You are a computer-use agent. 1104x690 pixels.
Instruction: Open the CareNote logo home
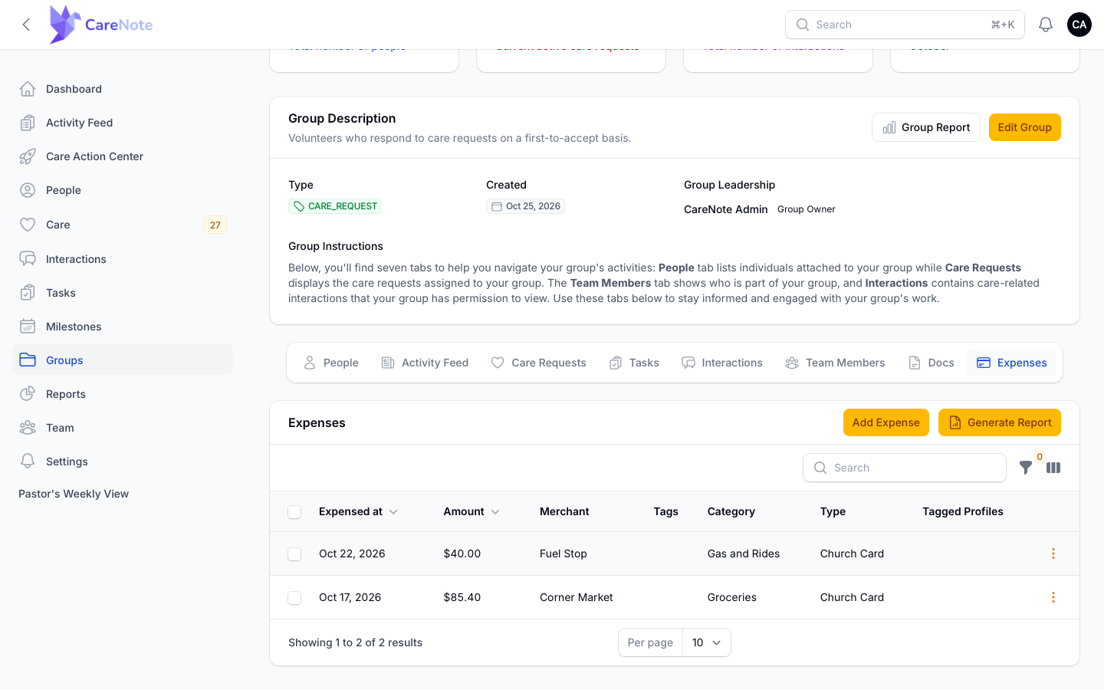(101, 25)
